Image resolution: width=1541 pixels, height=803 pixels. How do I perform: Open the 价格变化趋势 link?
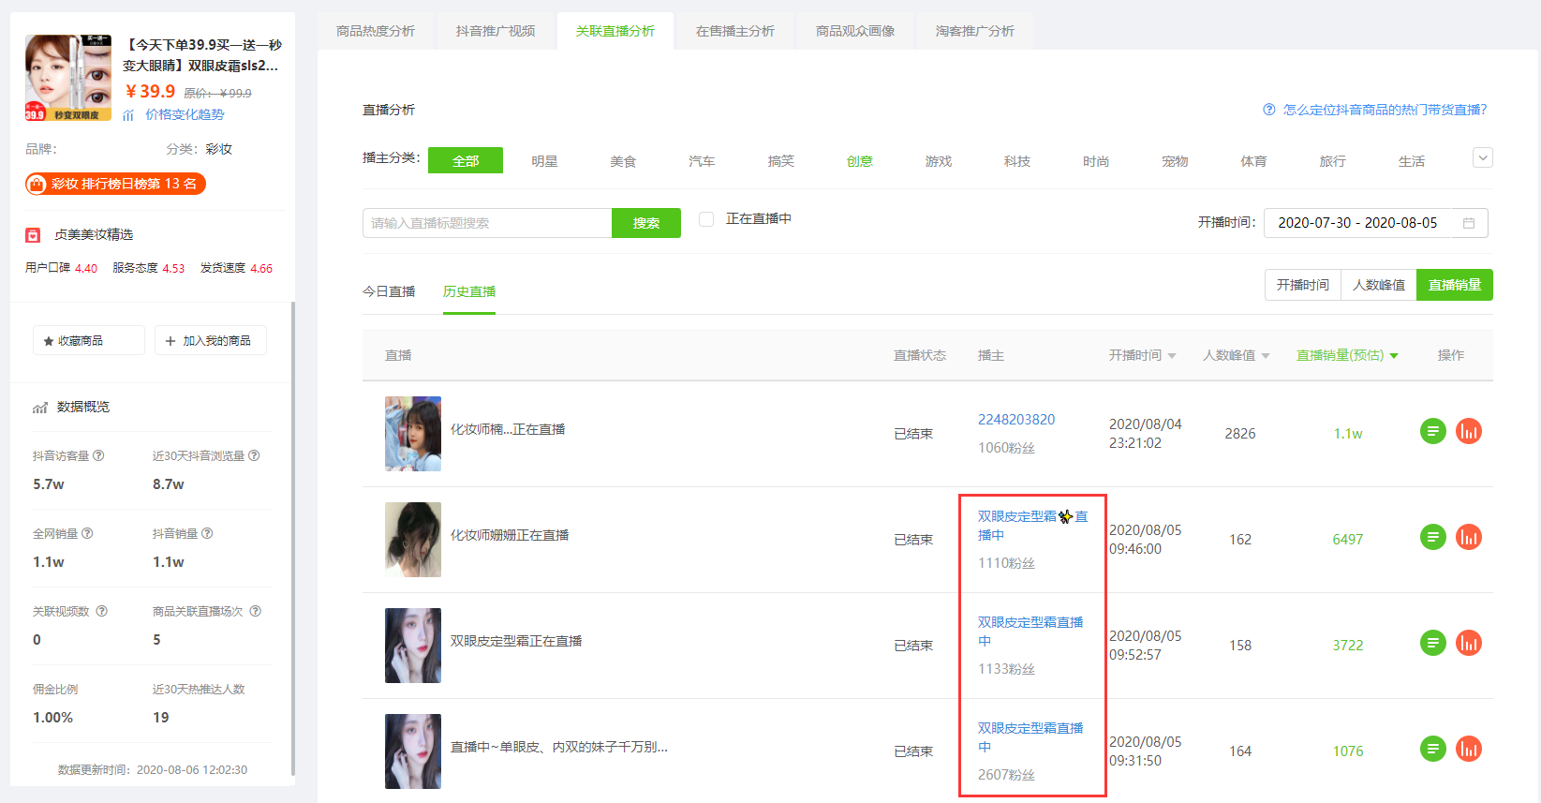(185, 114)
